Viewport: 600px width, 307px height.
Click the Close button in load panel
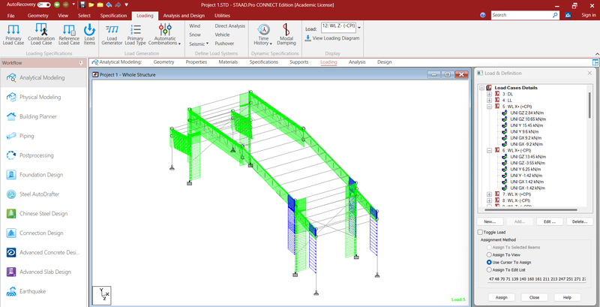[x=534, y=297]
